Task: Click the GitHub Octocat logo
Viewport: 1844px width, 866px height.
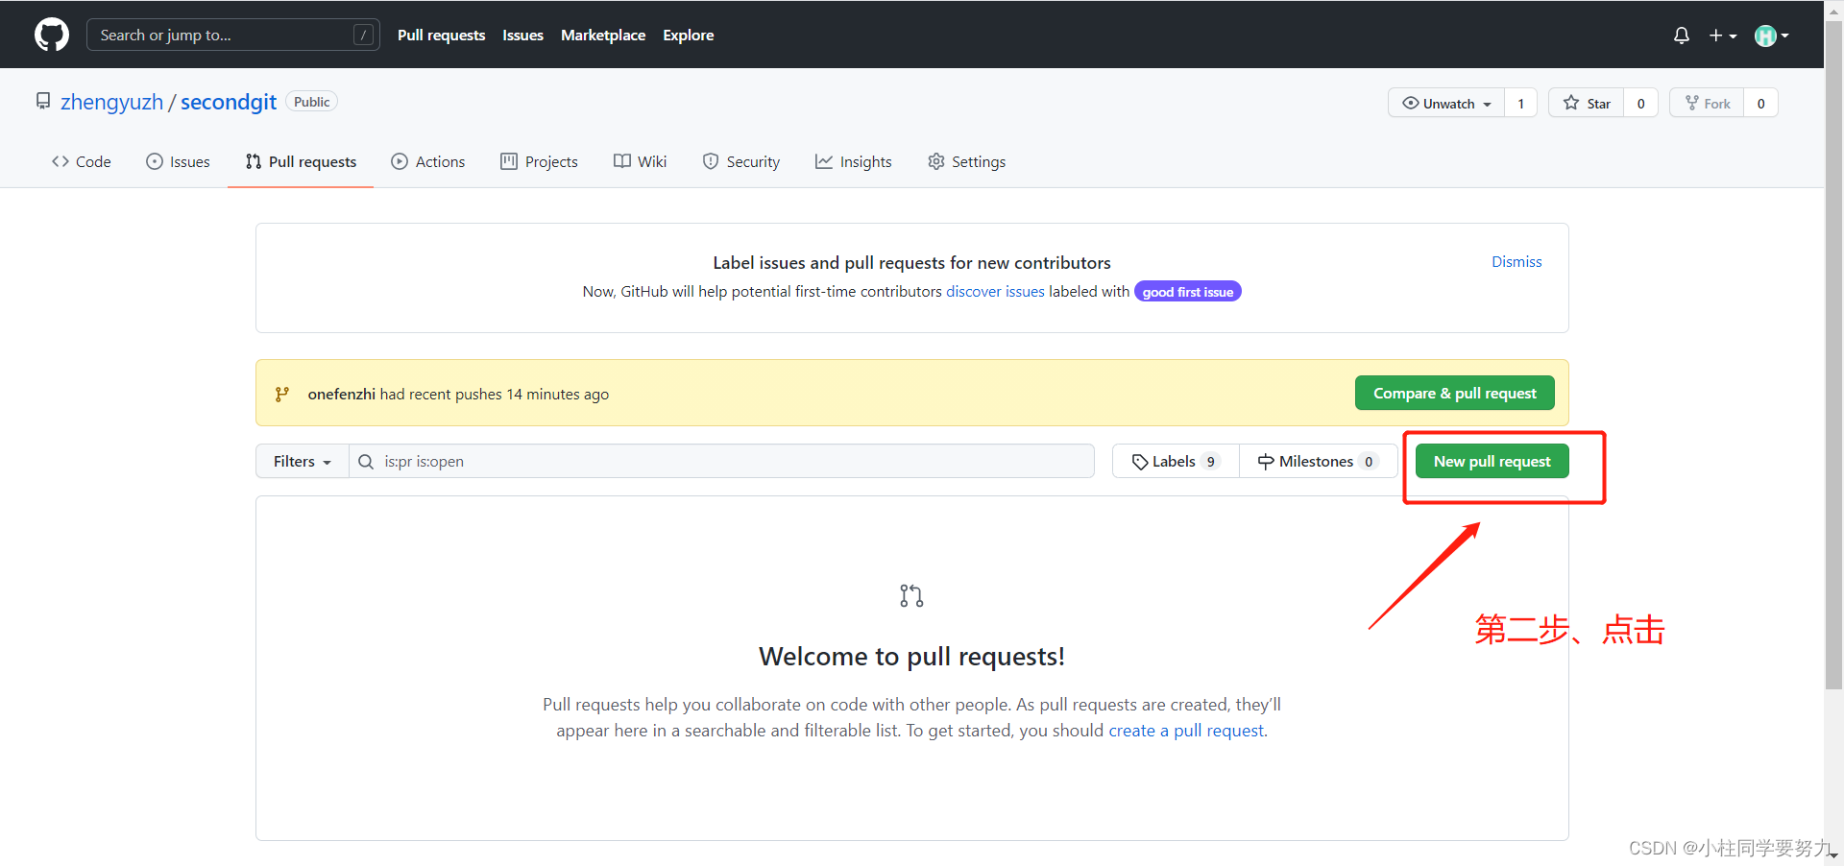Action: point(52,35)
